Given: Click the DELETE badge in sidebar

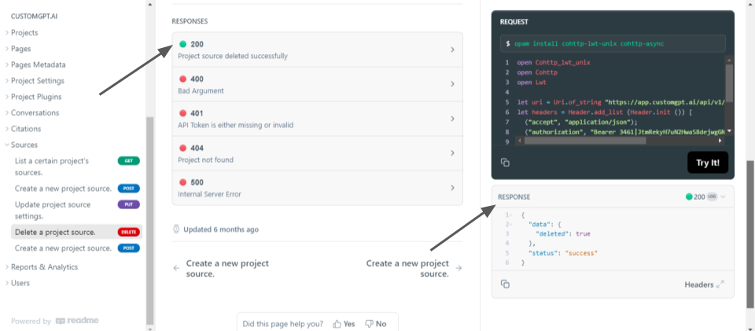Looking at the screenshot, I should [128, 233].
